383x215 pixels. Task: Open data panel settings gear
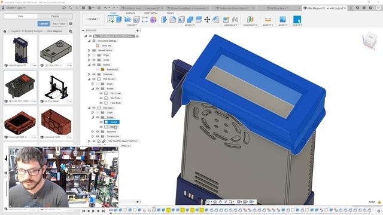pos(71,24)
